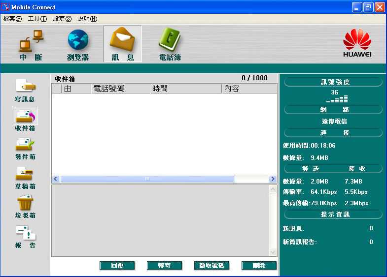The image size is (387, 277).
Task: Click the horizontal scrollbar left arrow
Action: (56, 179)
